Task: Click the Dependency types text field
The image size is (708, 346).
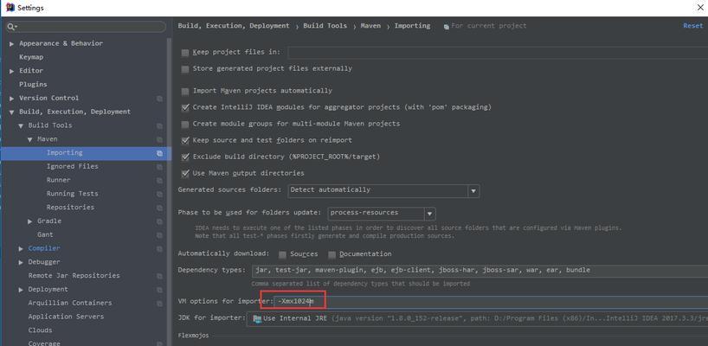Action: pyautogui.click(x=480, y=271)
